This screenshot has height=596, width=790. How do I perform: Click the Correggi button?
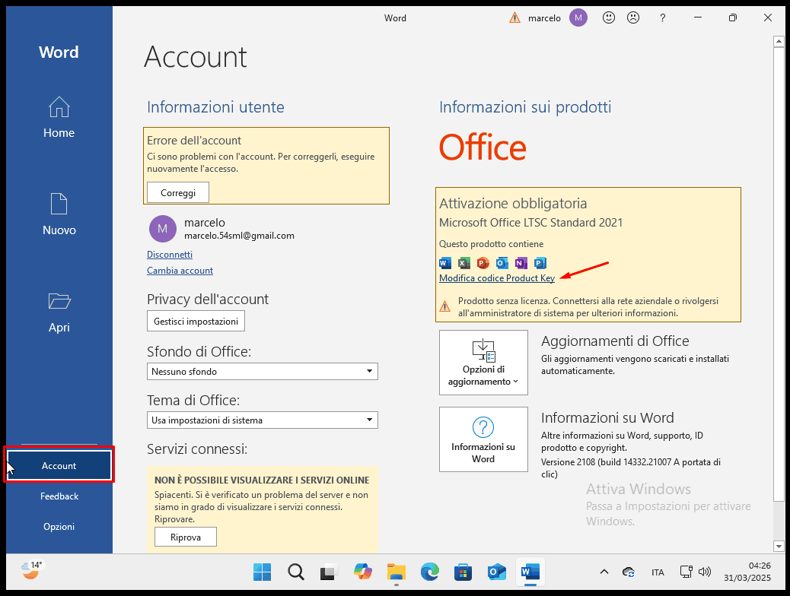pos(178,193)
